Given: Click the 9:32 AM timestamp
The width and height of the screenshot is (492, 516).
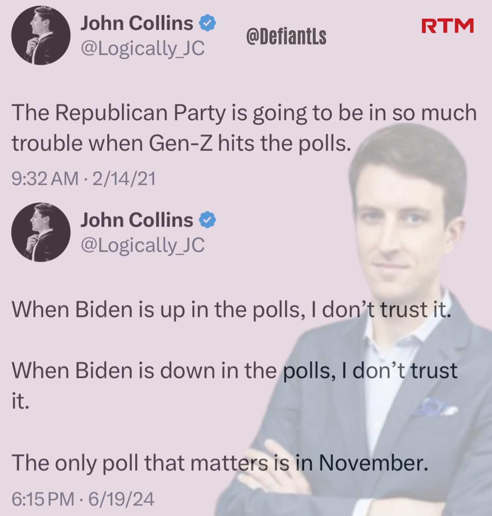Looking at the screenshot, I should point(45,179).
